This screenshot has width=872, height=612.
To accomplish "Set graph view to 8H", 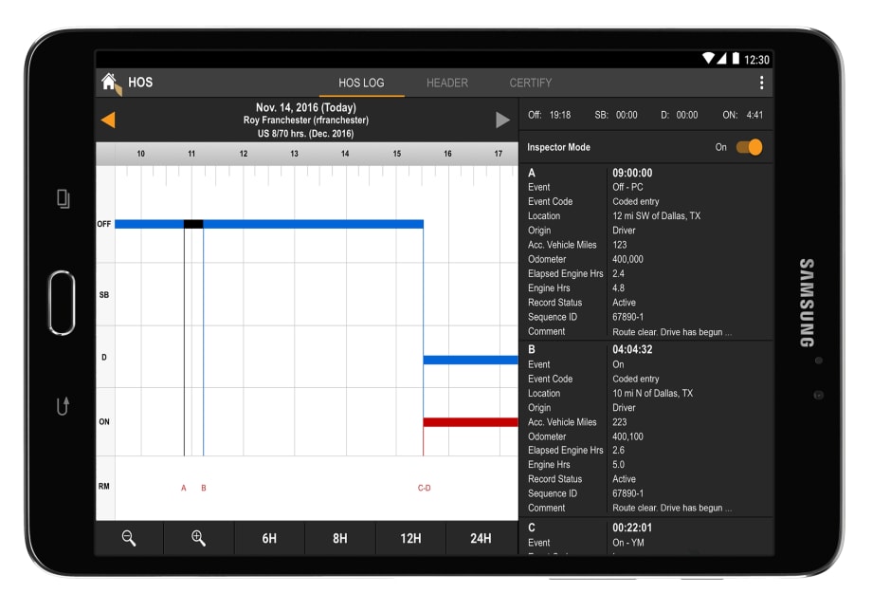I will 339,538.
